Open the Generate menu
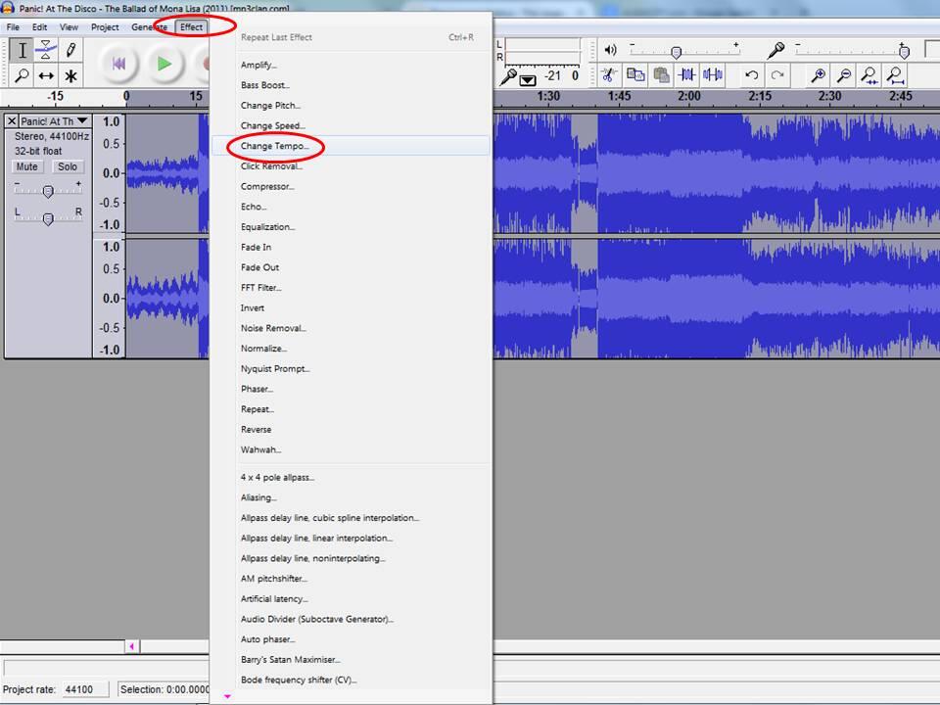The width and height of the screenshot is (940, 705). [149, 27]
